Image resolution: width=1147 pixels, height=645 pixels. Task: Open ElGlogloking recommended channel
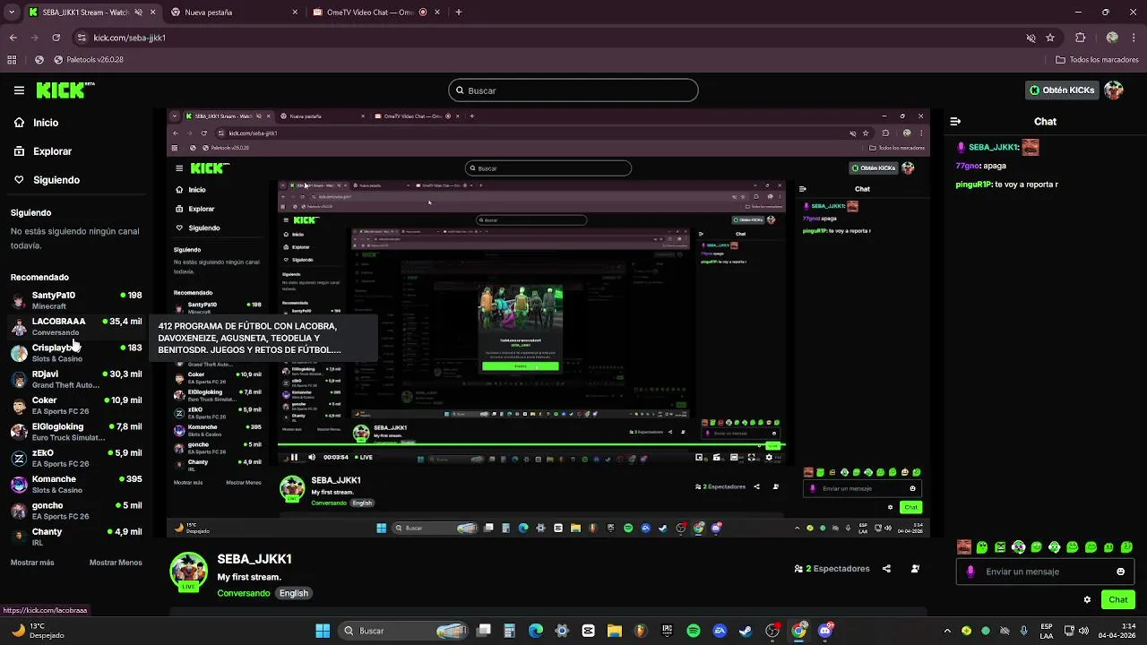tap(76, 432)
